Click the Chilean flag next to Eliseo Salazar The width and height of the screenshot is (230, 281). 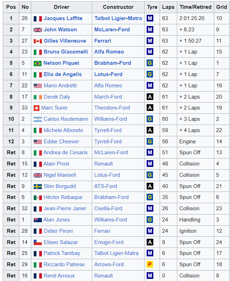38,243
